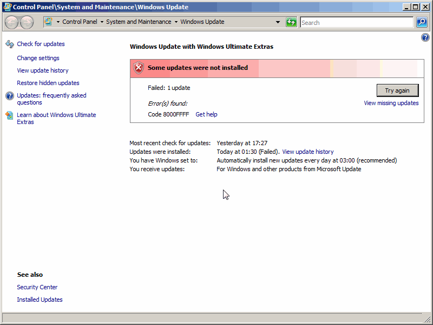The image size is (433, 325).
Task: Open View missing updates link
Action: point(391,103)
